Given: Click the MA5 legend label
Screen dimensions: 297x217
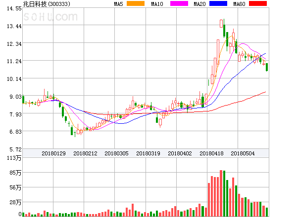Looking at the screenshot, I should coord(118,4).
